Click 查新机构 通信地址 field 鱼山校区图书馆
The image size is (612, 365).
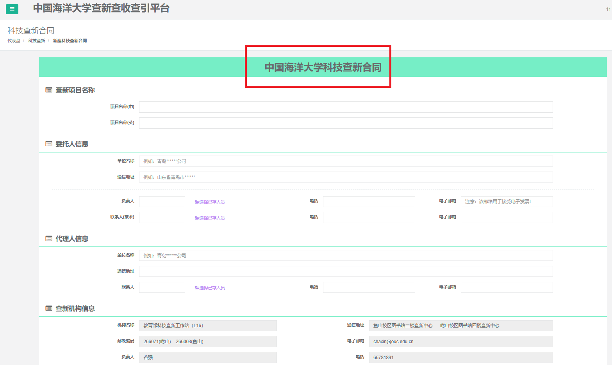(461, 326)
